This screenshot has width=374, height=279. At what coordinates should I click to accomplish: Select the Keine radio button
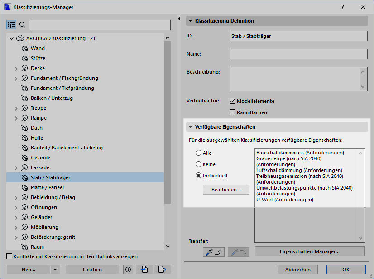(198, 164)
